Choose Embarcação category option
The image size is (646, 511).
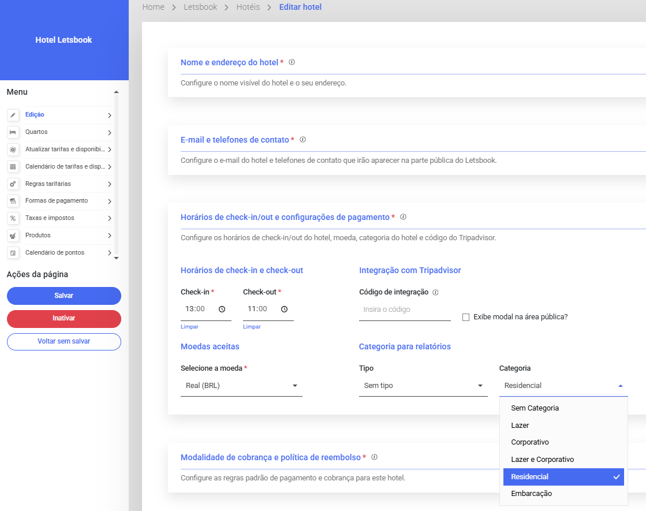pos(563,494)
